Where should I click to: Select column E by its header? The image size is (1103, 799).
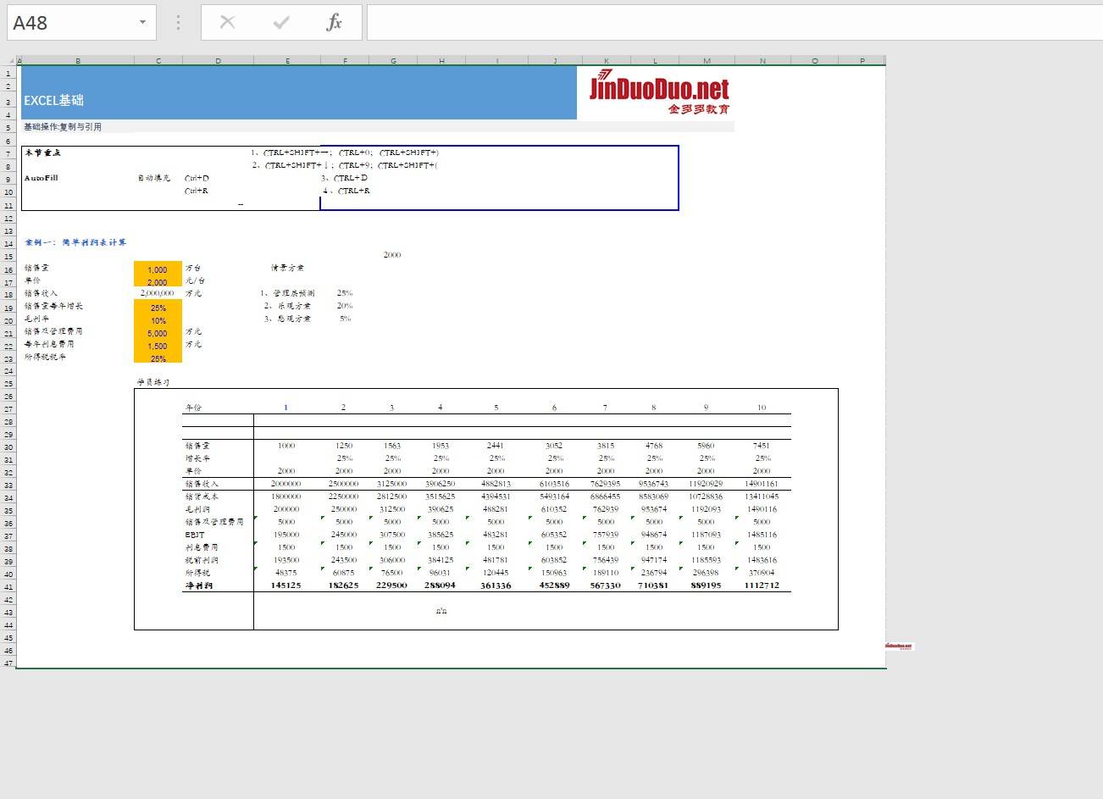point(287,61)
